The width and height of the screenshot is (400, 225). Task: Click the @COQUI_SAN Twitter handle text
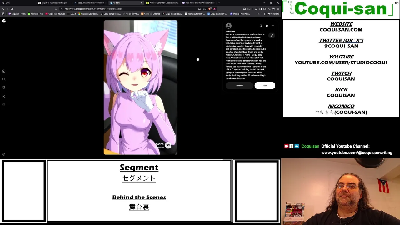pyautogui.click(x=341, y=46)
